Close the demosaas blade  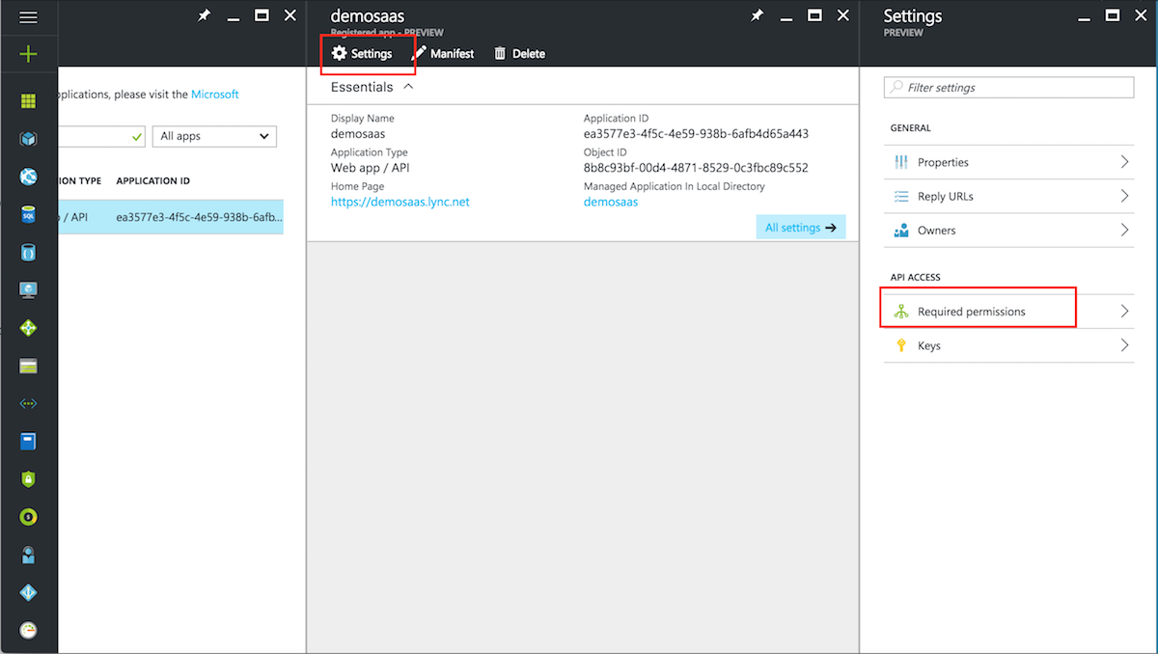point(843,15)
